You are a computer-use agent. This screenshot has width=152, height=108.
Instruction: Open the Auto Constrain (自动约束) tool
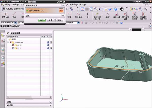coord(117,15)
